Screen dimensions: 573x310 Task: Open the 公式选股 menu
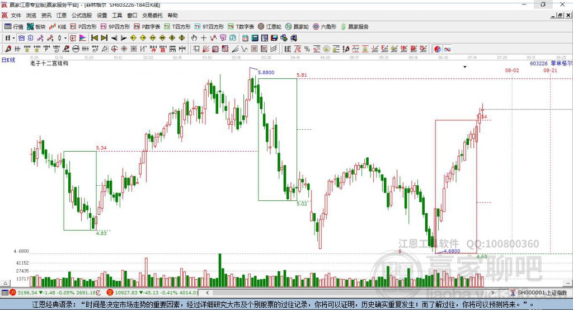coord(82,15)
